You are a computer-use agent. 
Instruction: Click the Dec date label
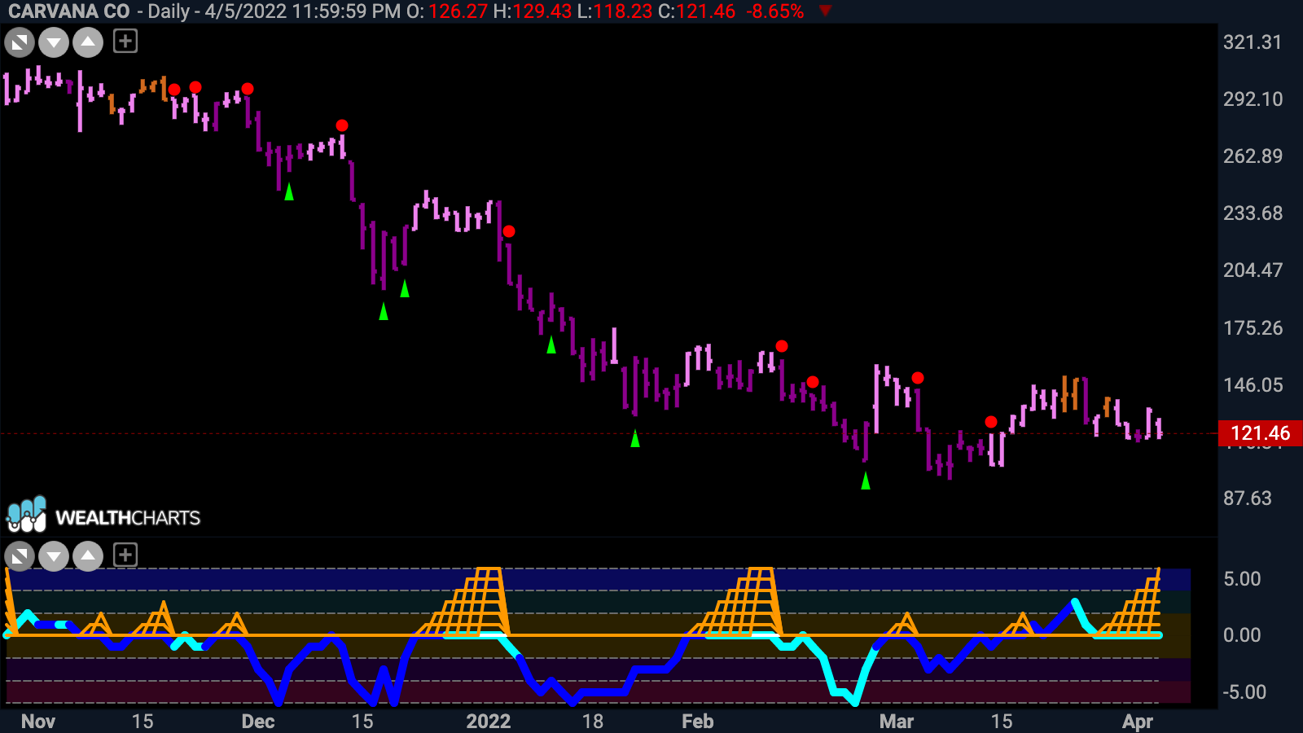click(258, 722)
